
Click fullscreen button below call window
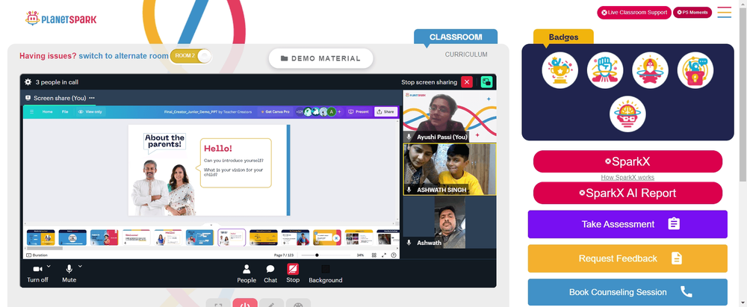pos(218,303)
